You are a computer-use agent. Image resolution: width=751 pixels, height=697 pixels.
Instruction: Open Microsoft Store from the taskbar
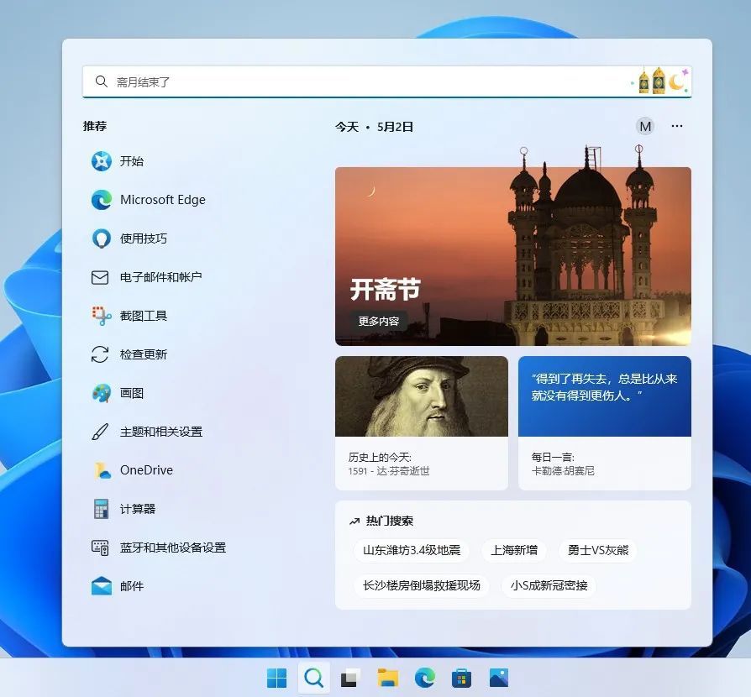click(462, 678)
